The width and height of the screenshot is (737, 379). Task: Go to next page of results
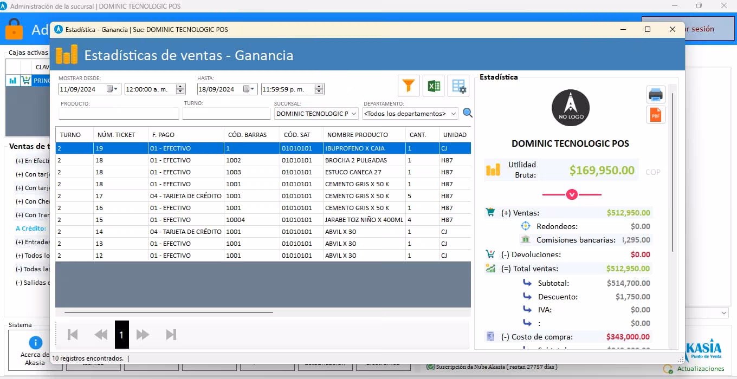pos(143,335)
